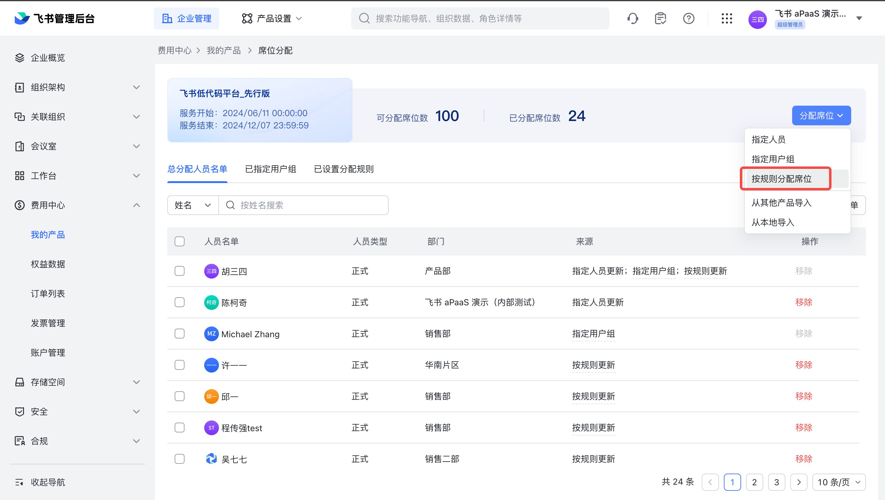Click the search magnifier in top bar
Viewport: 885px width, 500px height.
click(x=364, y=18)
